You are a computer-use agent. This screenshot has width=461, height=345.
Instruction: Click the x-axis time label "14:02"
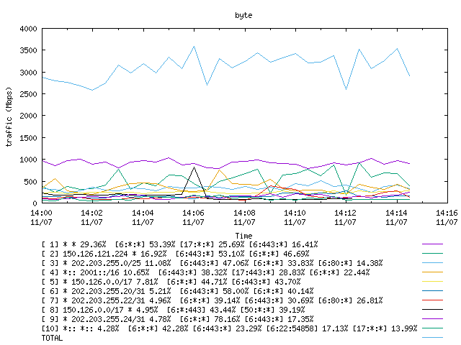point(91,213)
